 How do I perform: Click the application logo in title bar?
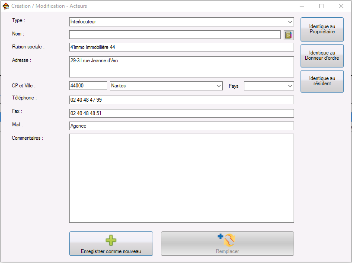click(6, 6)
